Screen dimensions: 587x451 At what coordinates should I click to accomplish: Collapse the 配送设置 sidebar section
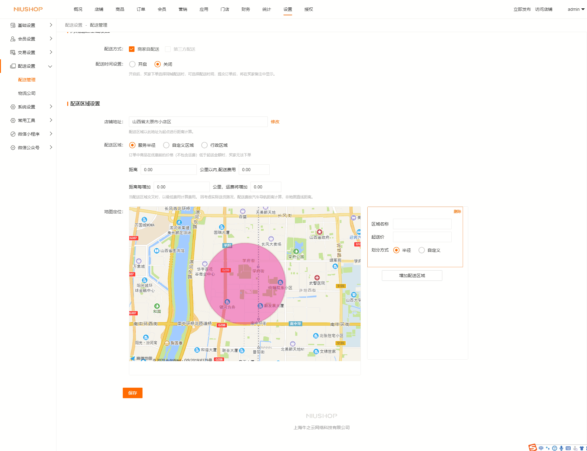click(50, 66)
